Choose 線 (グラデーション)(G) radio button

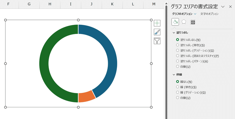coord(178,92)
